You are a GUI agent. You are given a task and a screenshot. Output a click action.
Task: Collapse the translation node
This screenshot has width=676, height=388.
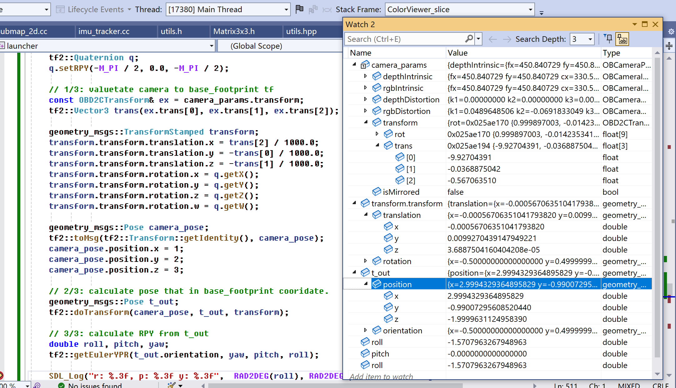coord(366,215)
